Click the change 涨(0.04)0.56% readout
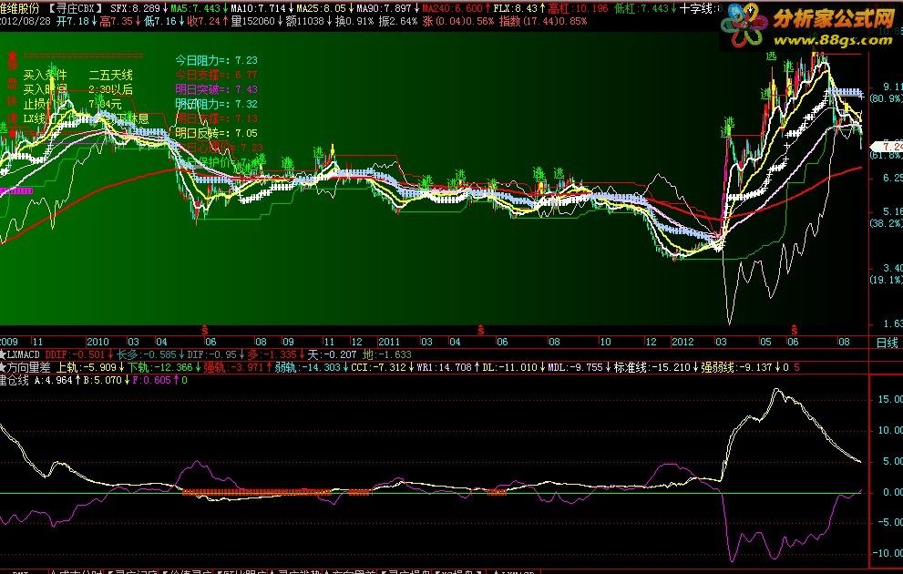This screenshot has height=574, width=903. click(x=457, y=21)
